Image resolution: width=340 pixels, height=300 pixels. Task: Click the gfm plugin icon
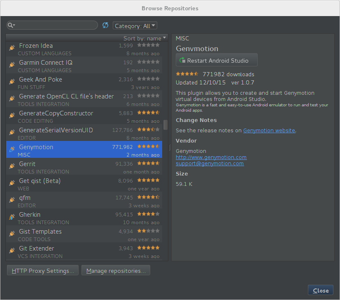point(12,200)
